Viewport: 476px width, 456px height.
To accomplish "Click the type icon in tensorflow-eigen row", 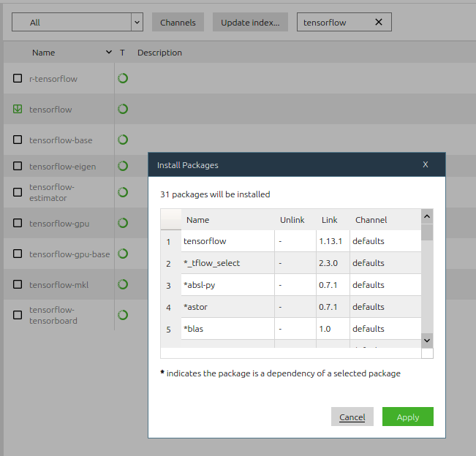I will coord(123,166).
